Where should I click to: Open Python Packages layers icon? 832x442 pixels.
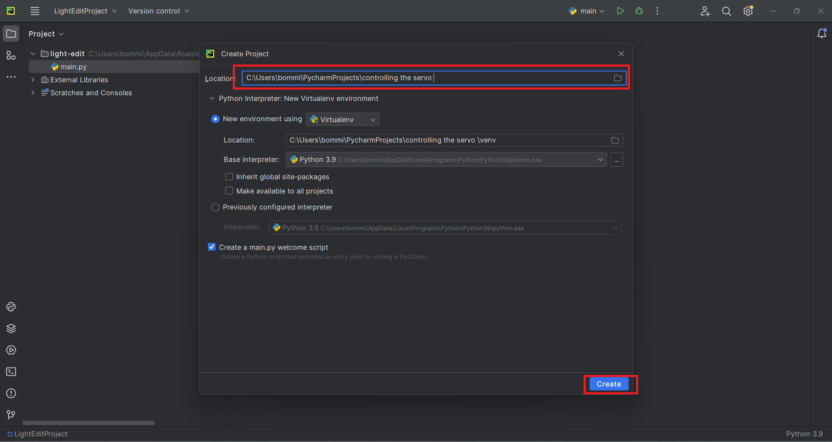pos(11,329)
